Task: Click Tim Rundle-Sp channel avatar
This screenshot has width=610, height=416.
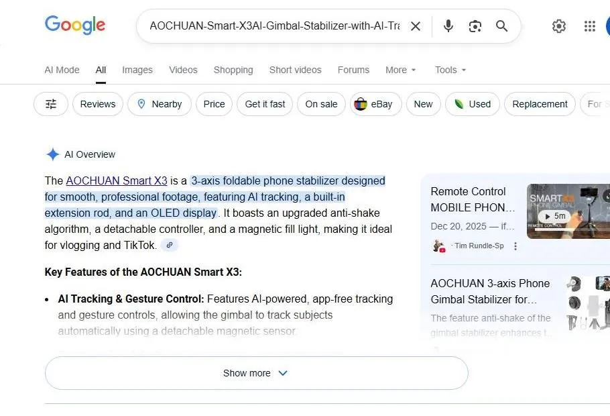Action: tap(439, 246)
